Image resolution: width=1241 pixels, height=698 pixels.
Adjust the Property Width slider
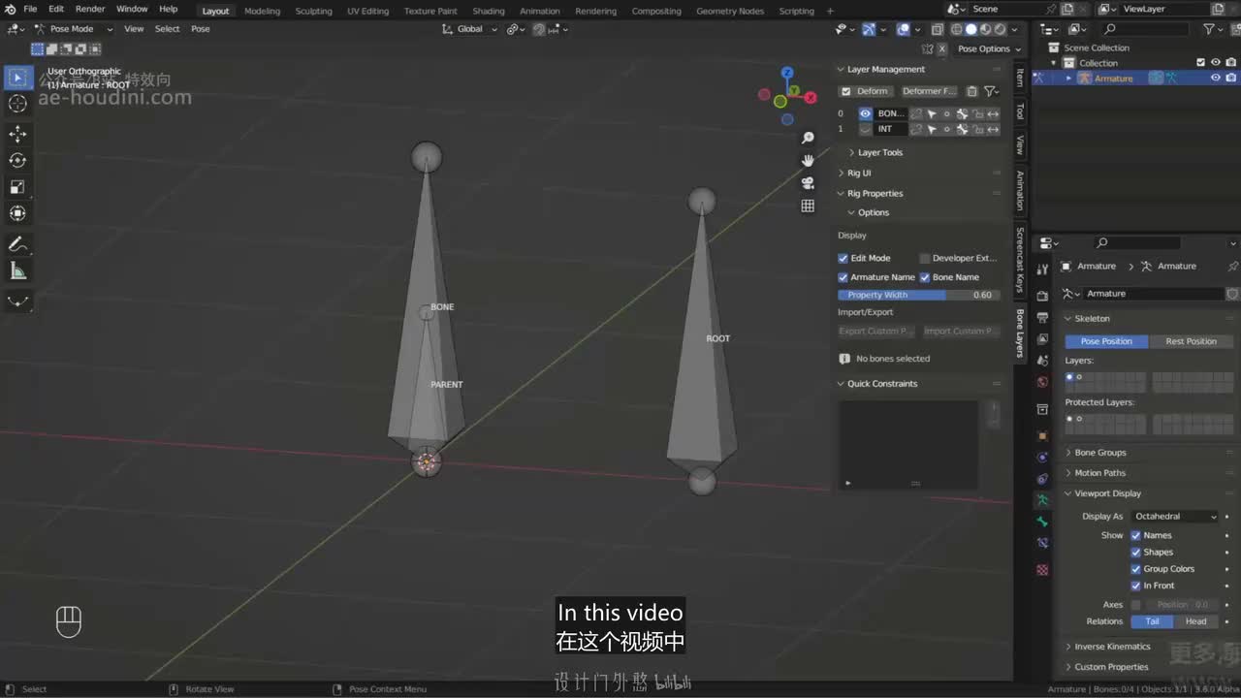919,295
